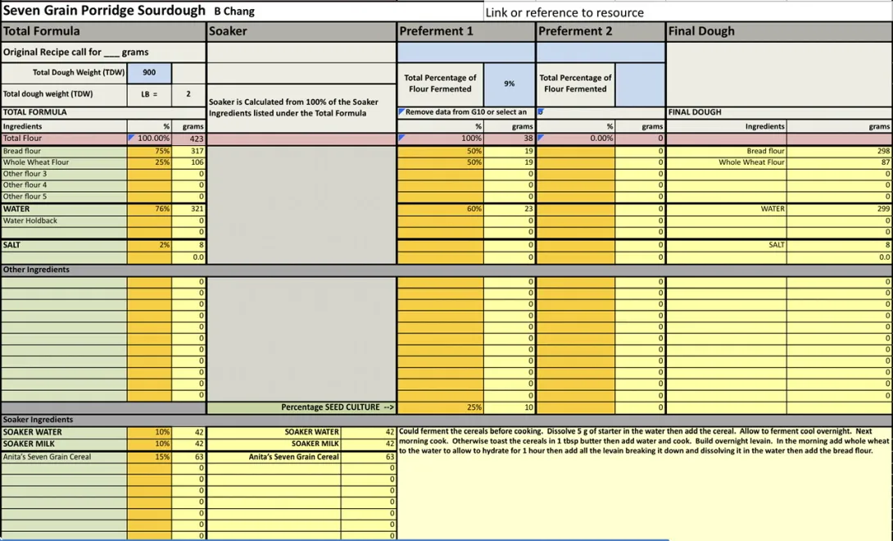Viewport: 893px width, 541px height.
Task: Select the Soaker section header
Action: [x=301, y=31]
